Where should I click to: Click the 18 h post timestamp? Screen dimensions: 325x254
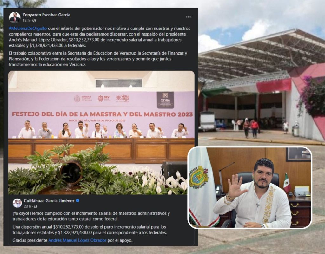(x=26, y=20)
